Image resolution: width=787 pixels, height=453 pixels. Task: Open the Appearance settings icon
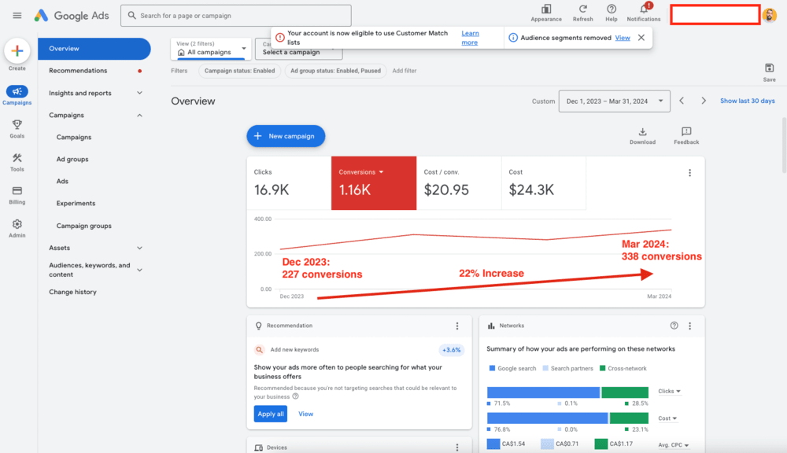546,10
